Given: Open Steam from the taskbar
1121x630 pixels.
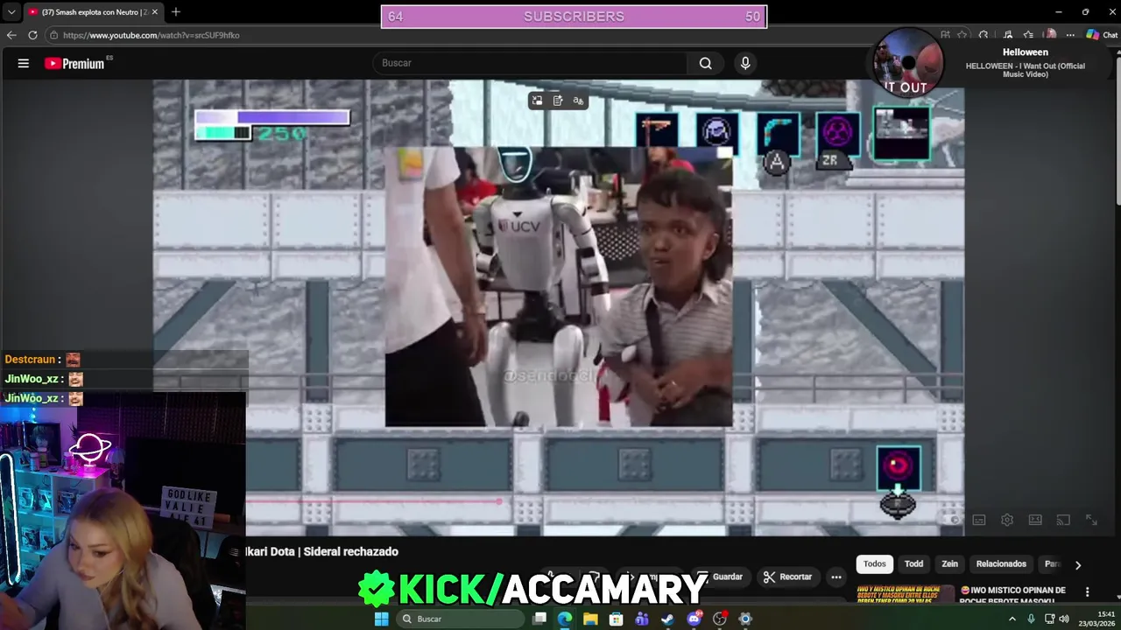Looking at the screenshot, I should (667, 619).
